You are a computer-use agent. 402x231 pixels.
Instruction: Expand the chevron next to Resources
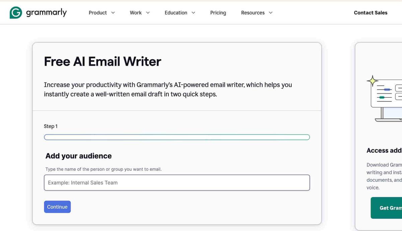click(x=271, y=13)
